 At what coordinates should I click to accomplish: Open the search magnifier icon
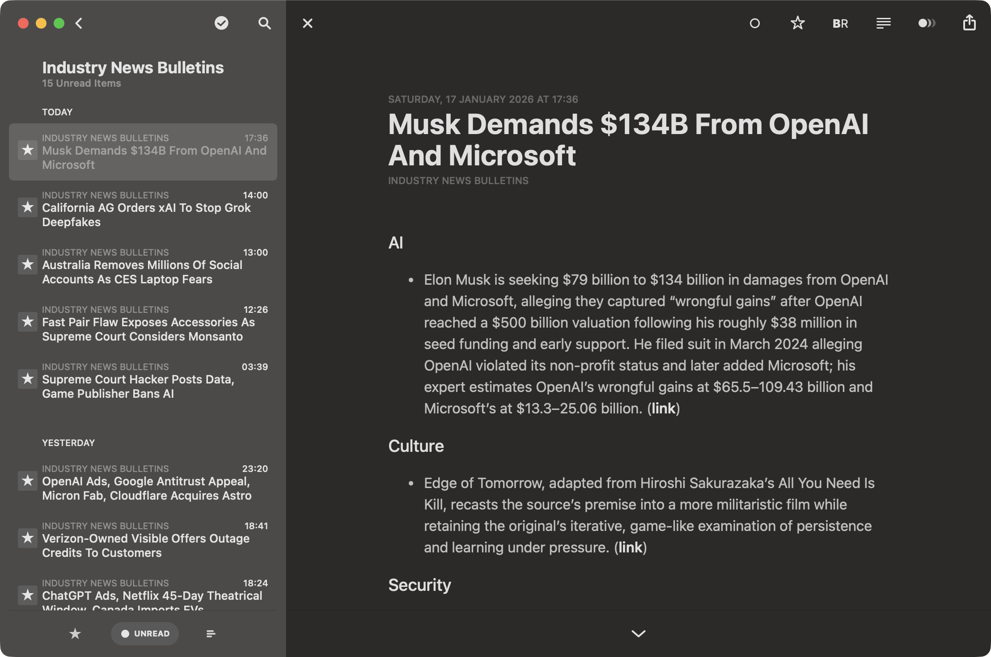pyautogui.click(x=265, y=23)
